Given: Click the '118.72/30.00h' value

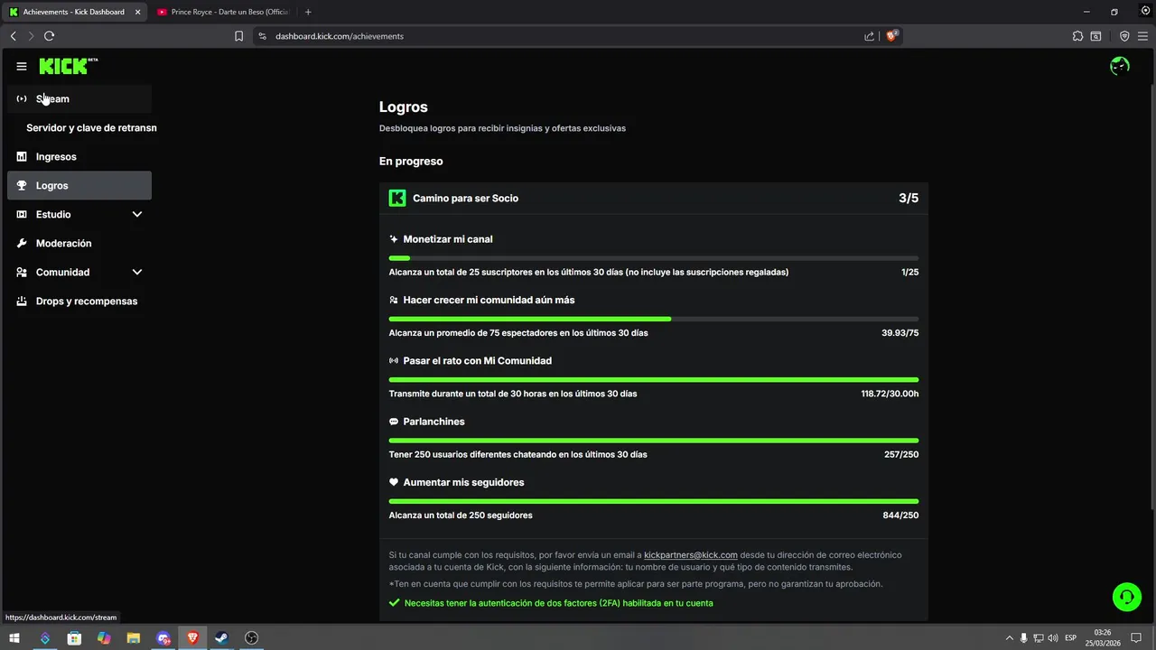Looking at the screenshot, I should 890,394.
